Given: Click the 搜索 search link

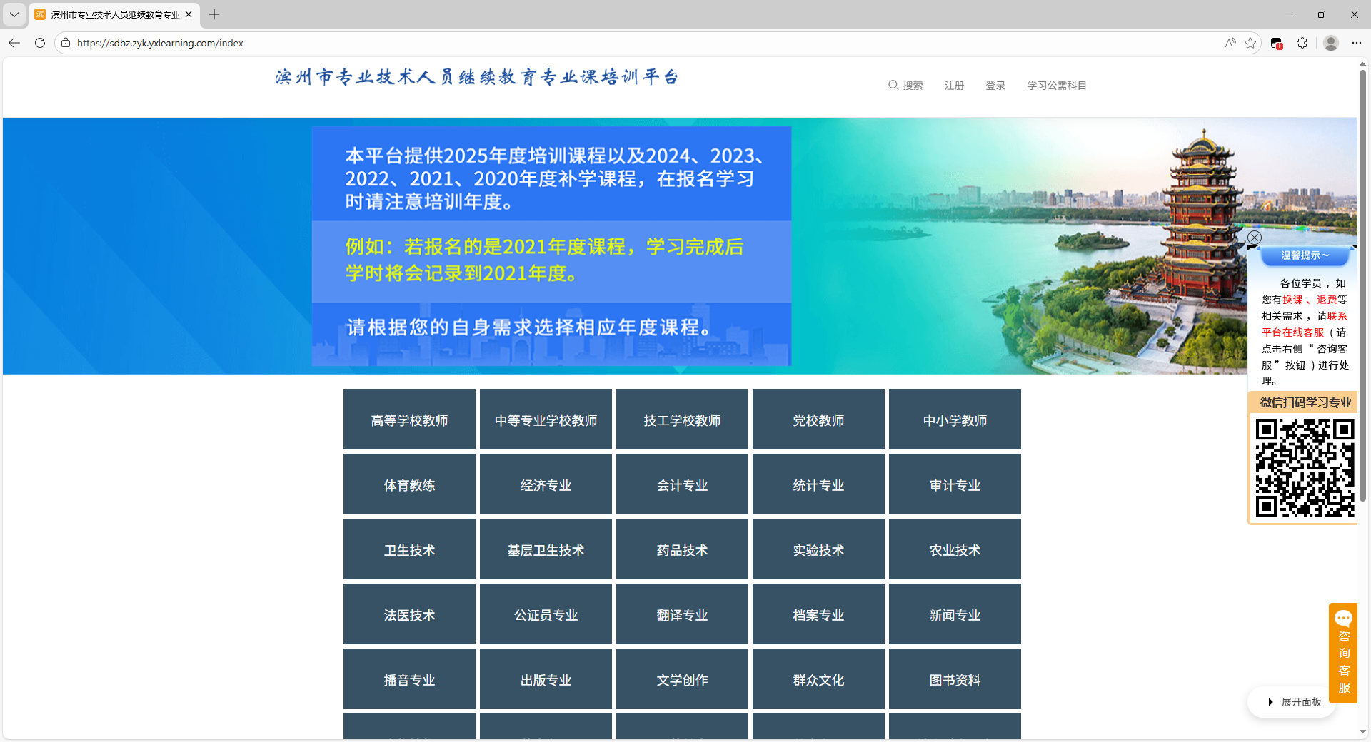Looking at the screenshot, I should click(905, 86).
